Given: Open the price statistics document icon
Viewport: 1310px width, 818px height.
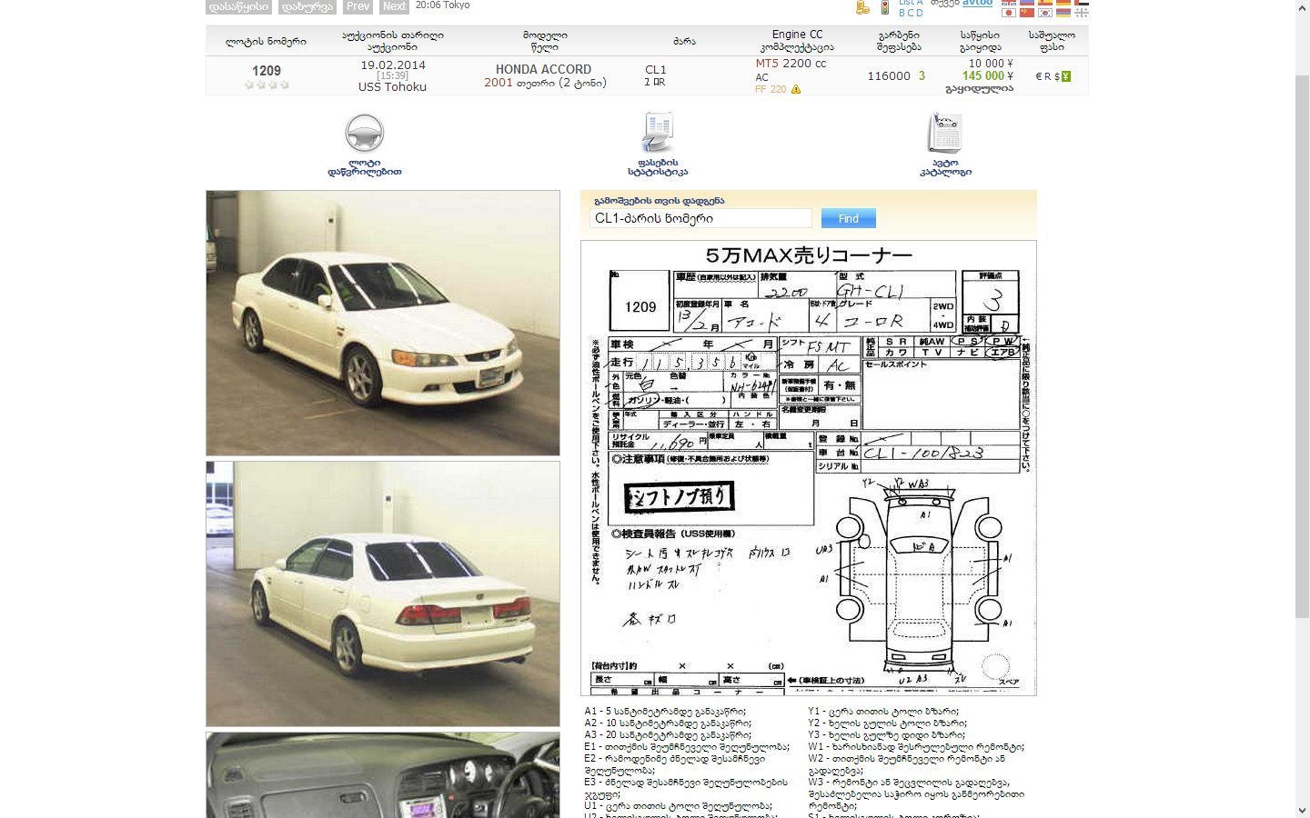Looking at the screenshot, I should point(657,133).
